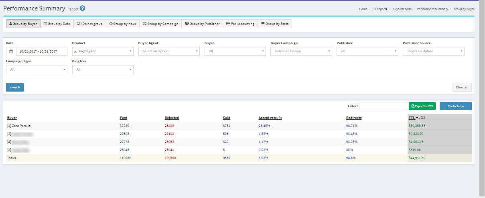Open the Group by State tab

(x=275, y=24)
